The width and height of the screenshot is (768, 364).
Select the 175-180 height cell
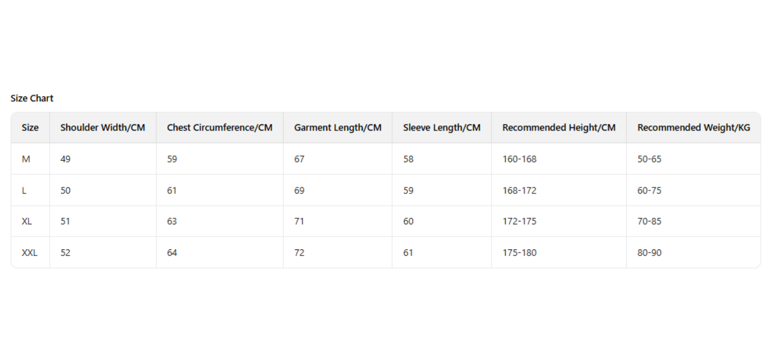pos(519,252)
